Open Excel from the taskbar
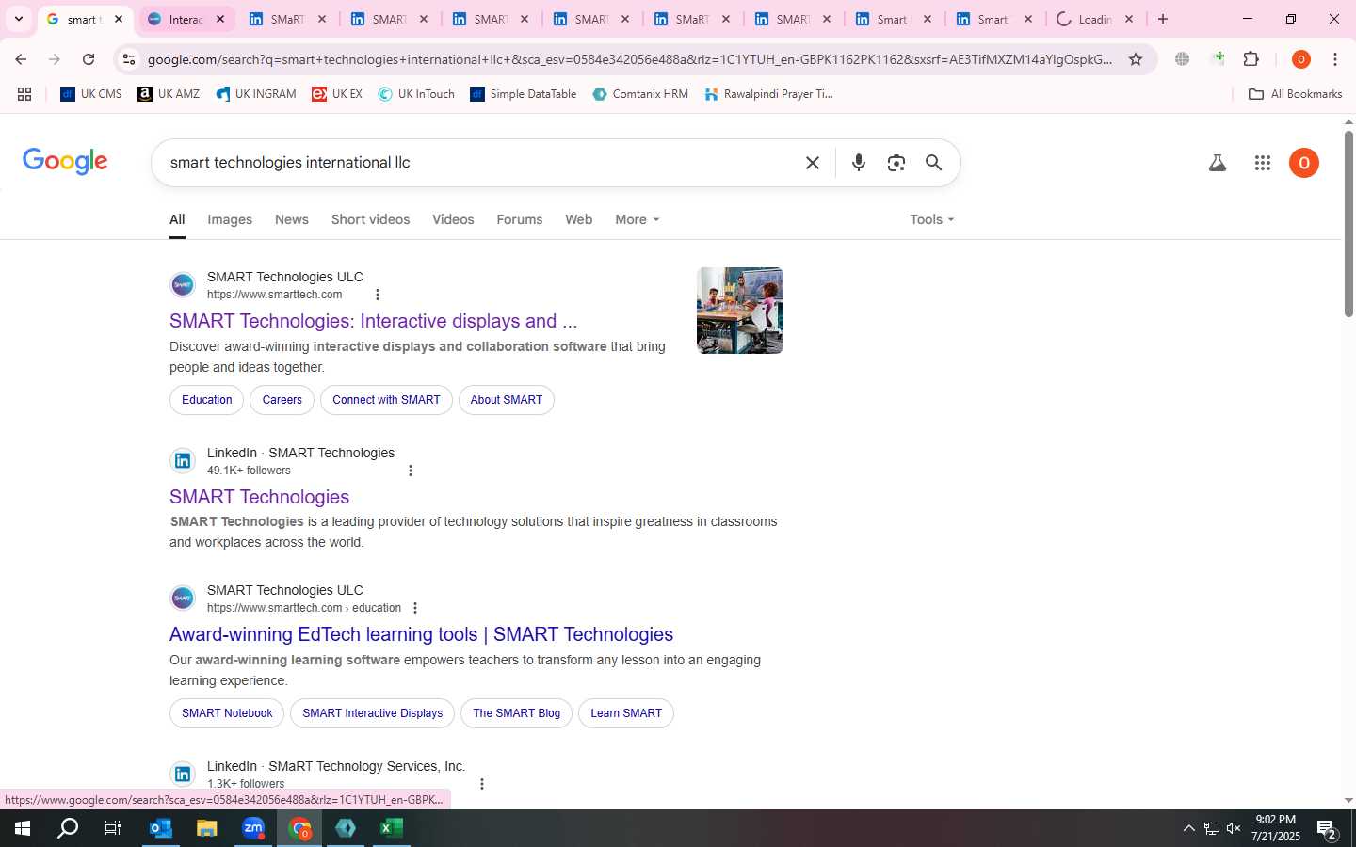Screen dimensions: 1356x847 pos(392,828)
